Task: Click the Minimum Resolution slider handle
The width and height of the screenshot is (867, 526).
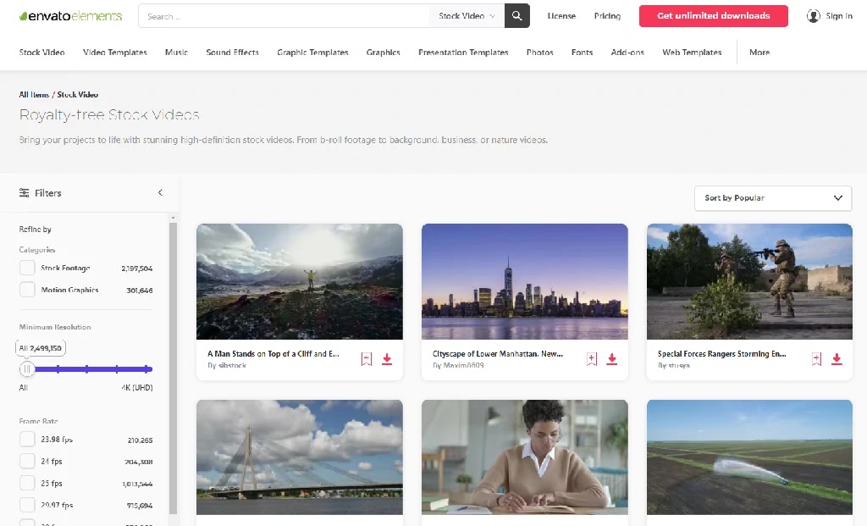Action: pos(27,369)
